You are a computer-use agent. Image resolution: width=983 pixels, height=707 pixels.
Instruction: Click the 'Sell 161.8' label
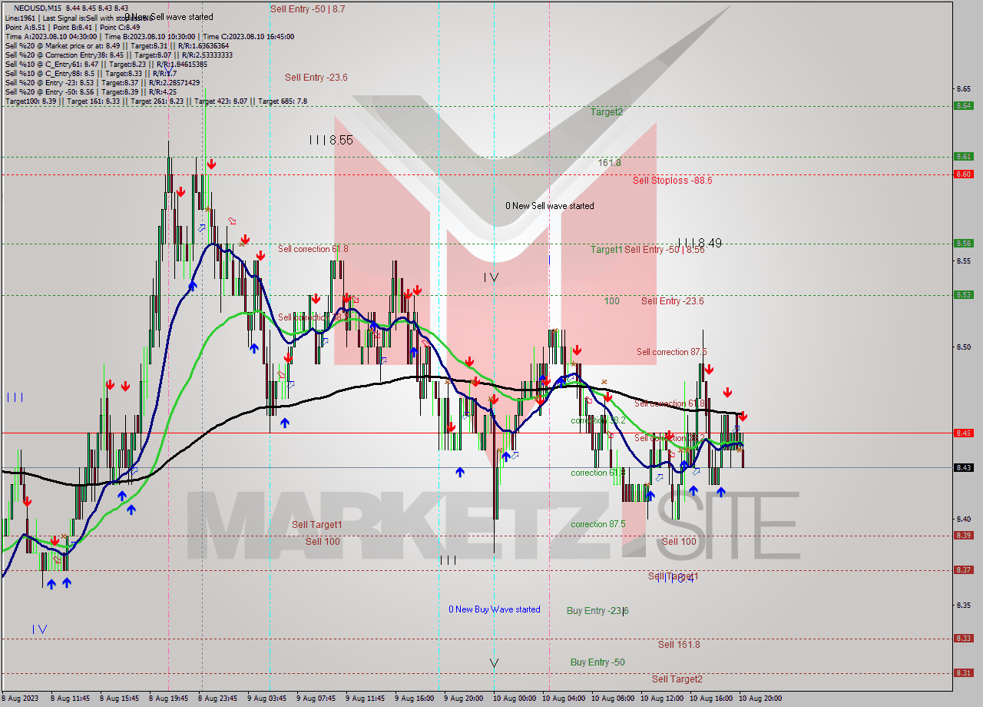679,644
